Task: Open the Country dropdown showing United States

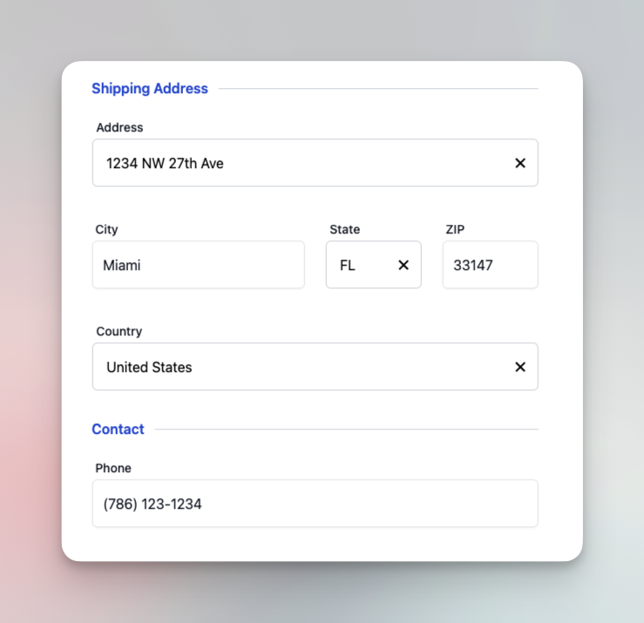Action: 296,367
